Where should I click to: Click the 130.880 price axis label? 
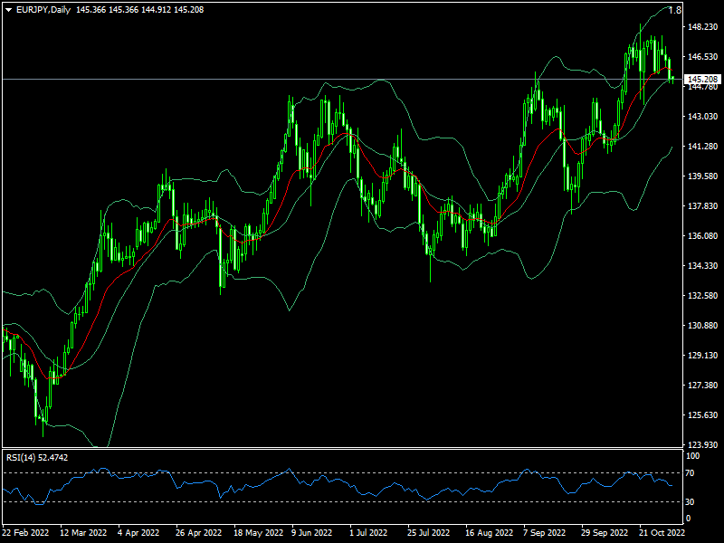click(703, 326)
